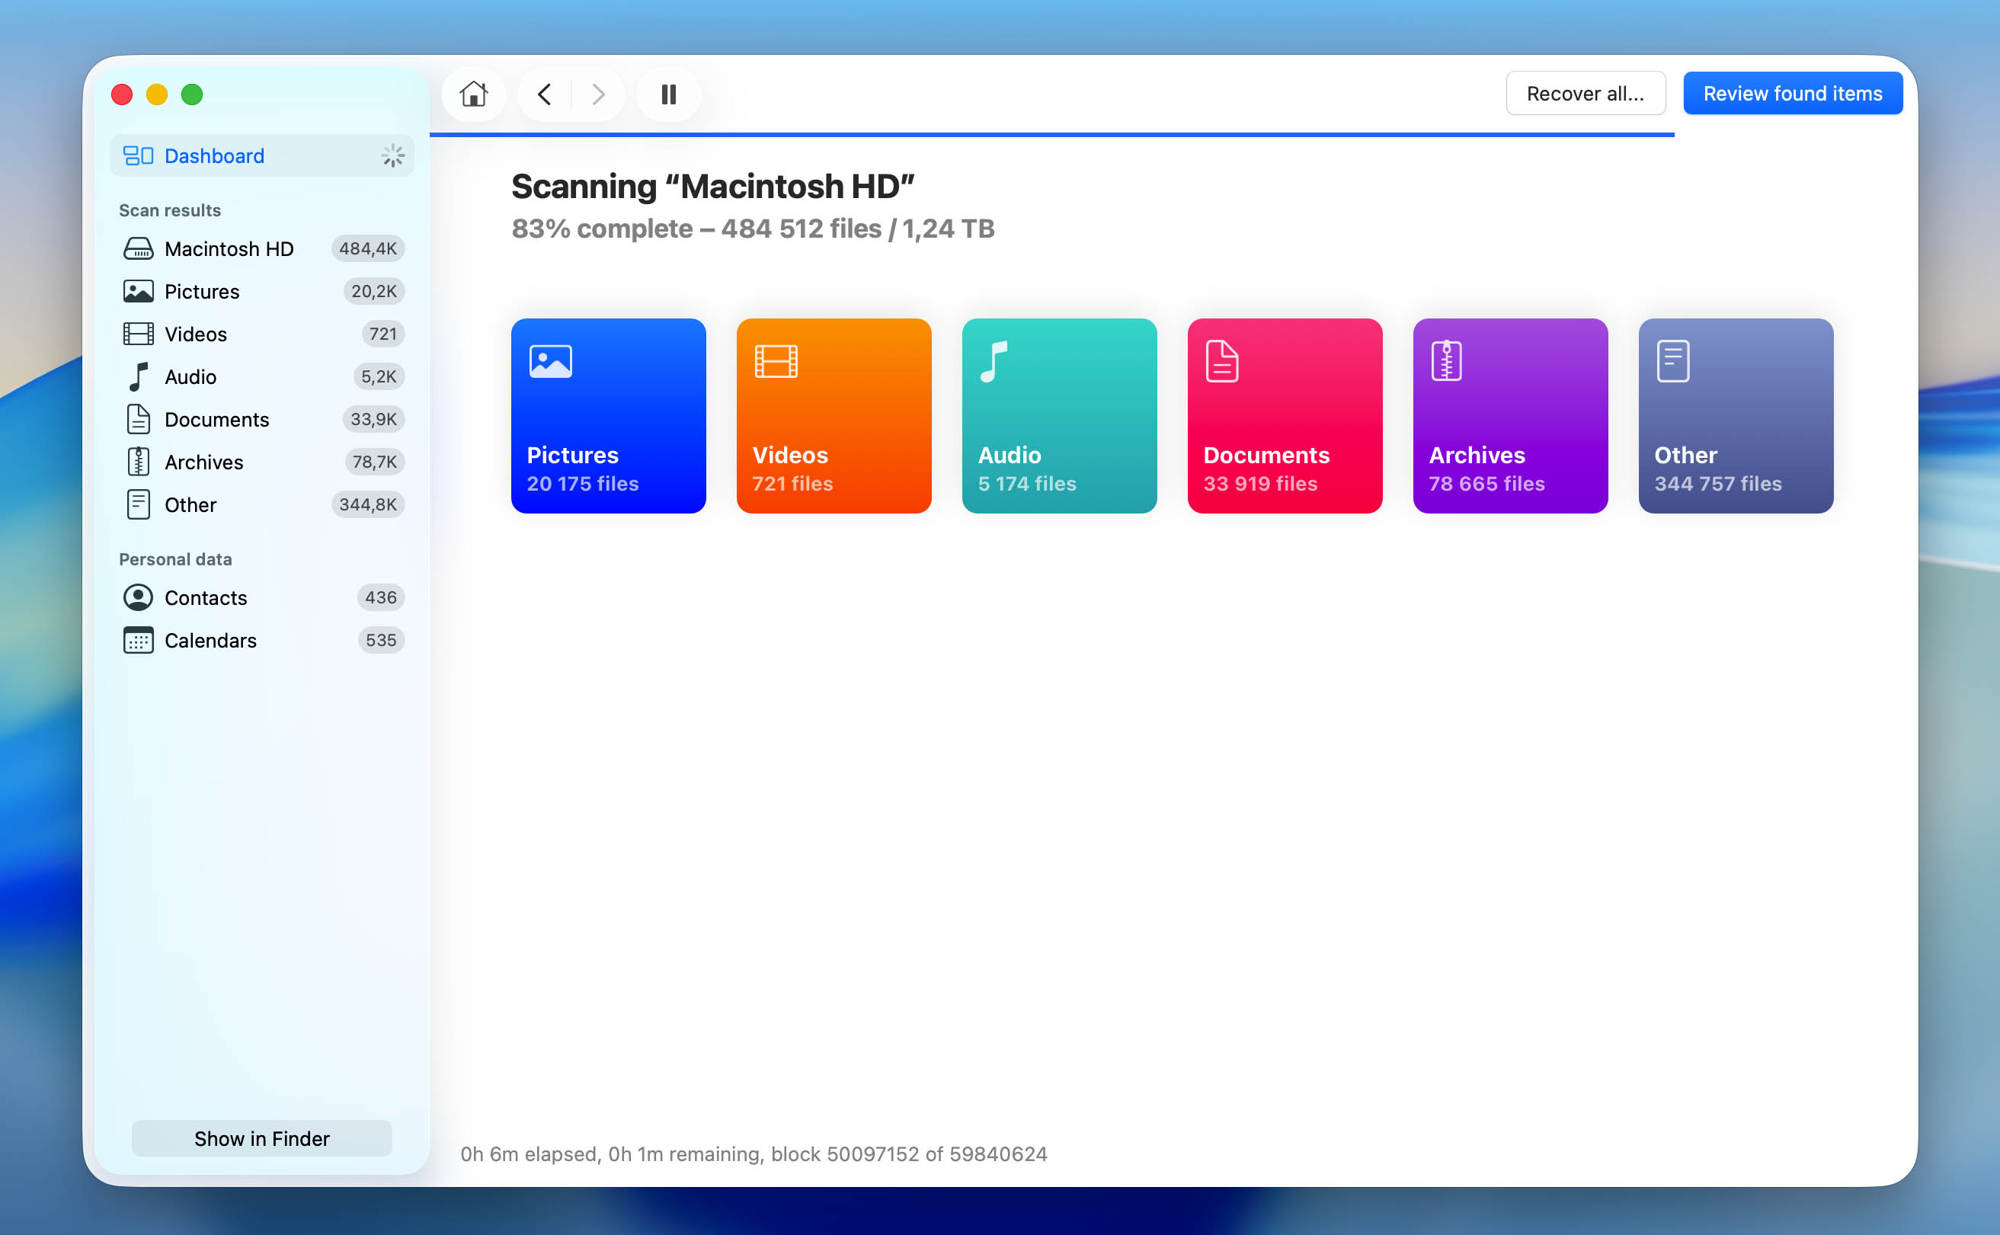Open Review found items
Screen dimensions: 2000x1235
(1793, 93)
